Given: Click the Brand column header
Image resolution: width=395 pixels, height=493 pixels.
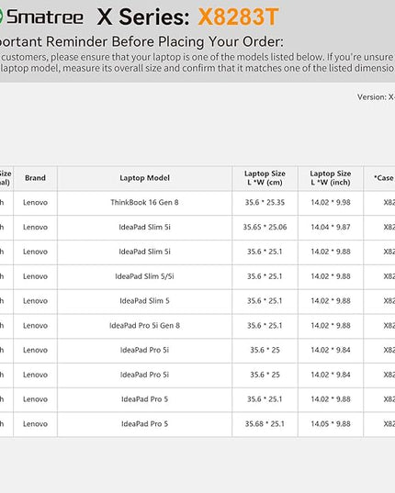Looking at the screenshot, I should [x=35, y=178].
